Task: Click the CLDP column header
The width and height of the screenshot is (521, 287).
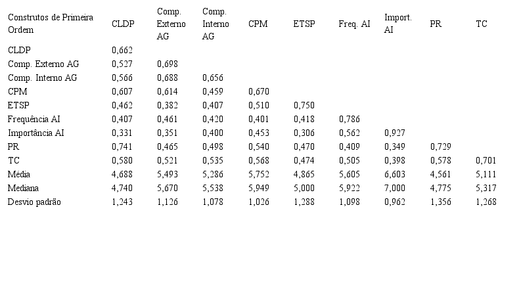Action: point(124,24)
